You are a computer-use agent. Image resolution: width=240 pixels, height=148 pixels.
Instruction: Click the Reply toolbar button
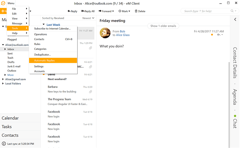[72, 11]
